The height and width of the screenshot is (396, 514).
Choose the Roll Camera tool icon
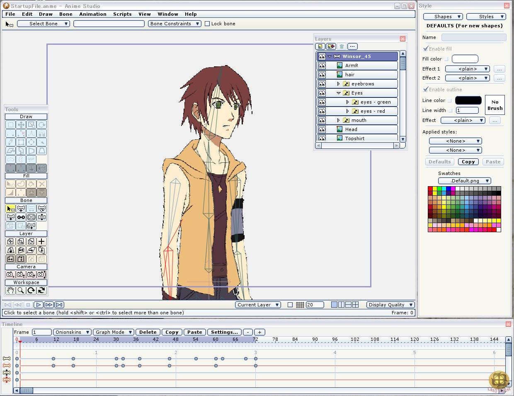31,275
